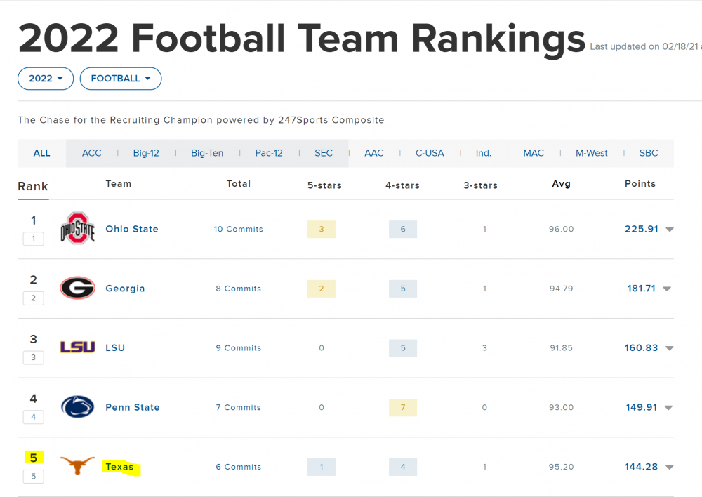Click the Texas Longhorns logo

point(77,465)
